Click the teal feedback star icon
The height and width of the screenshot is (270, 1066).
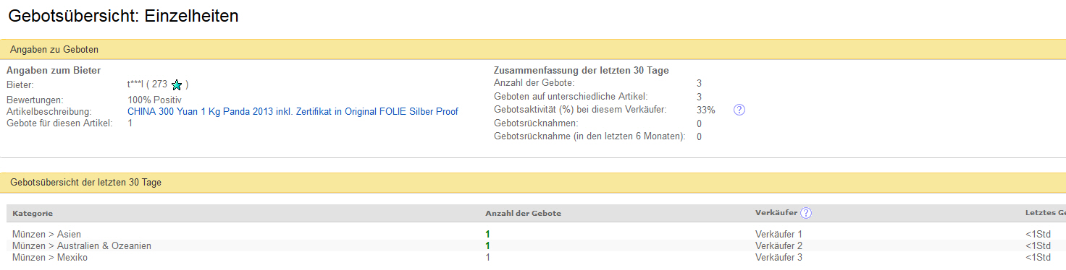(x=177, y=85)
